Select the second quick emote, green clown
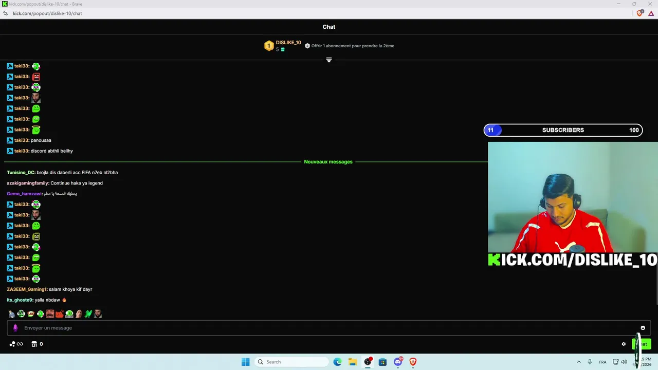The image size is (658, 370). (21, 314)
